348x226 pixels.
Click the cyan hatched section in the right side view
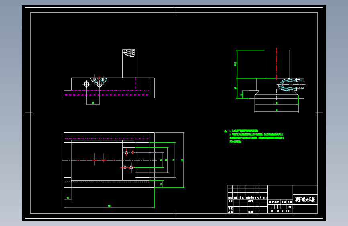[291, 84]
